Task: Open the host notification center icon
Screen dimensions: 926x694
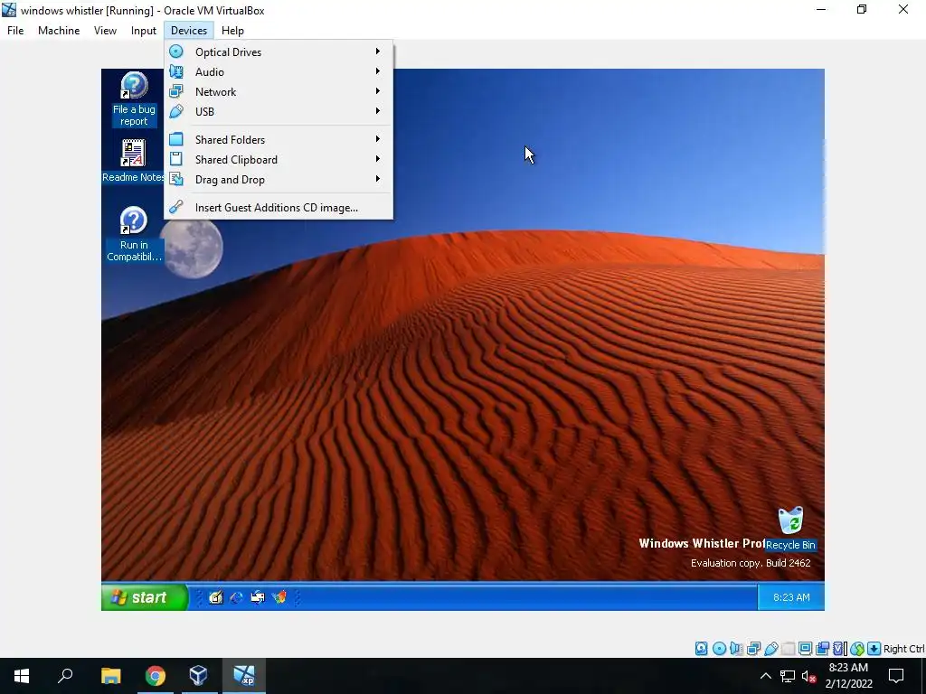Action: point(896,676)
